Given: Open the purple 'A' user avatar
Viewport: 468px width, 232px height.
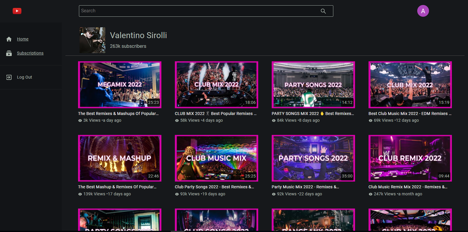Looking at the screenshot, I should pos(423,11).
